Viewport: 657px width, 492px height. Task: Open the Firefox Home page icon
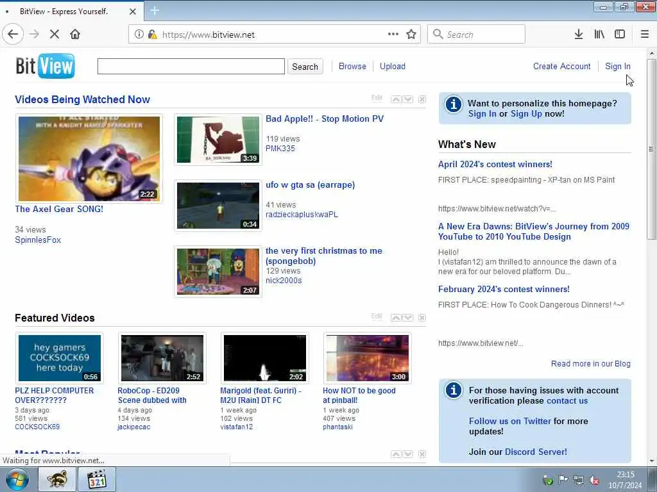point(75,35)
